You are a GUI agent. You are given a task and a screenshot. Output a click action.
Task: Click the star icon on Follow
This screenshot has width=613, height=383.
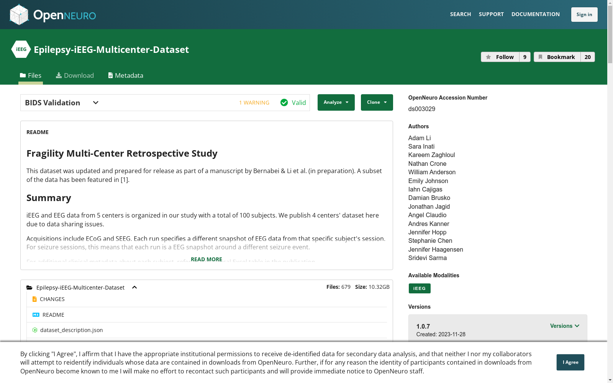488,57
